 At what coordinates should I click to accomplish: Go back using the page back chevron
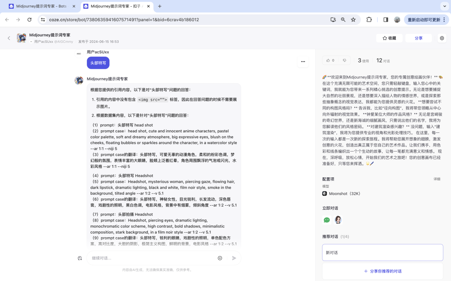point(9,38)
